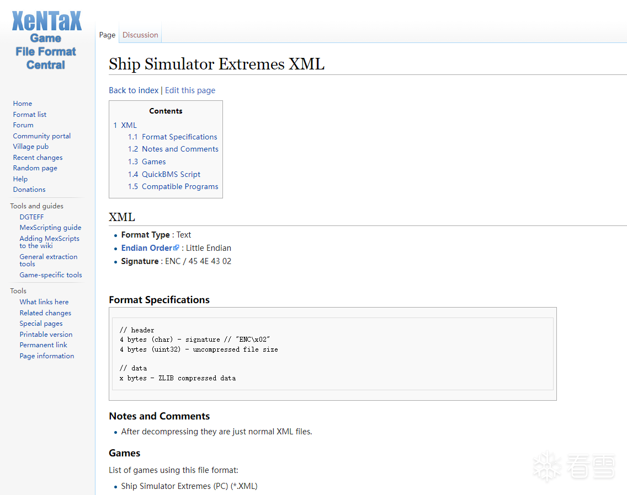Click the Format Specifications heading
Viewport: 627px width, 495px height.
coord(159,300)
